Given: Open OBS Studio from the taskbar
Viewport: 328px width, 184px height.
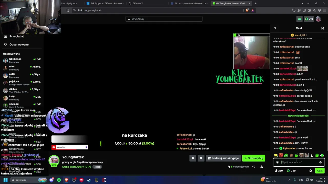Looking at the screenshot, I should [x=74, y=180].
